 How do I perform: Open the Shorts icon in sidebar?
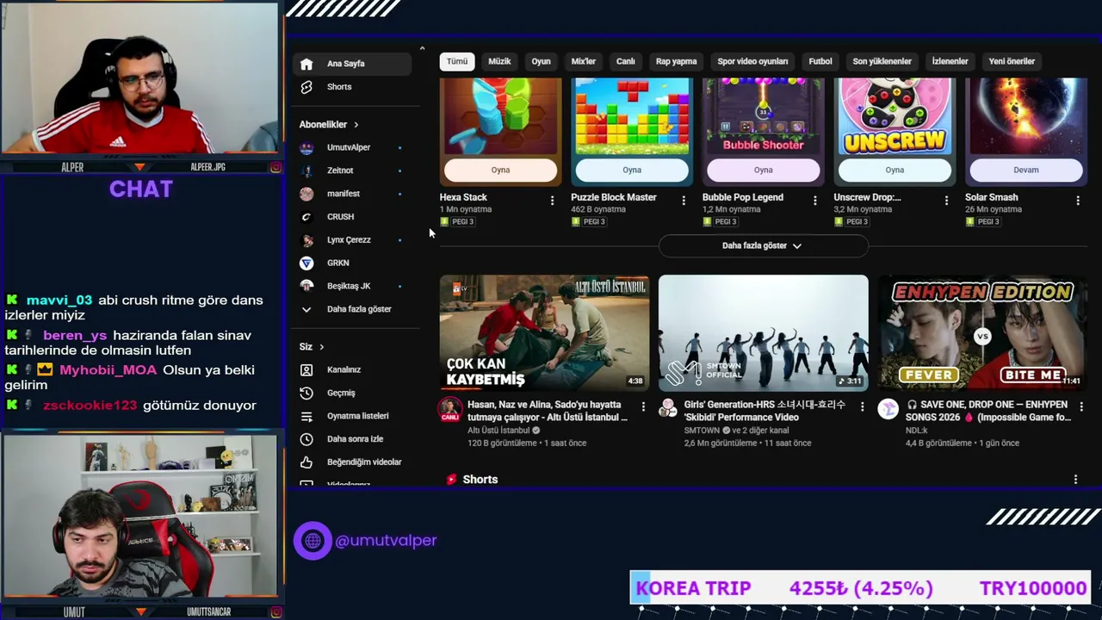pyautogui.click(x=306, y=87)
